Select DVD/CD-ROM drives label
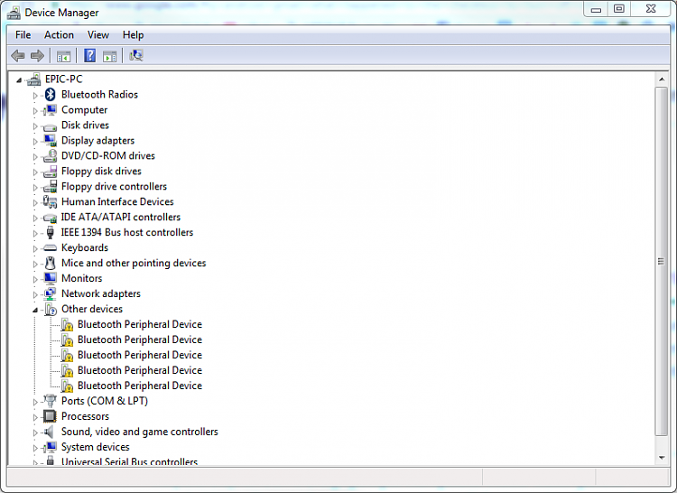This screenshot has height=493, width=677. (x=108, y=156)
